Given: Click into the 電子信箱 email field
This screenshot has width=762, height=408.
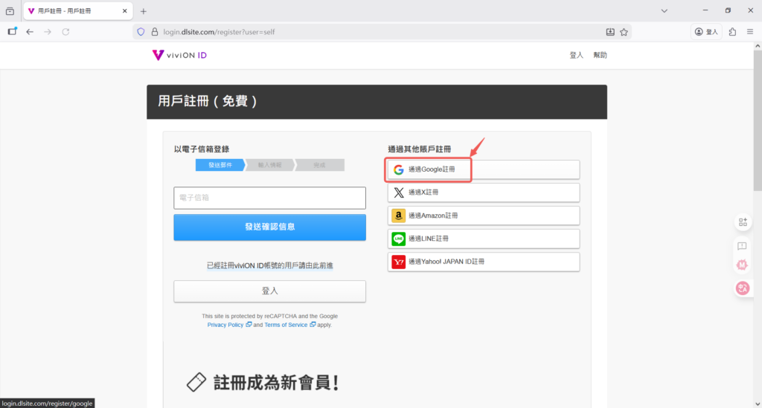Looking at the screenshot, I should pos(269,198).
